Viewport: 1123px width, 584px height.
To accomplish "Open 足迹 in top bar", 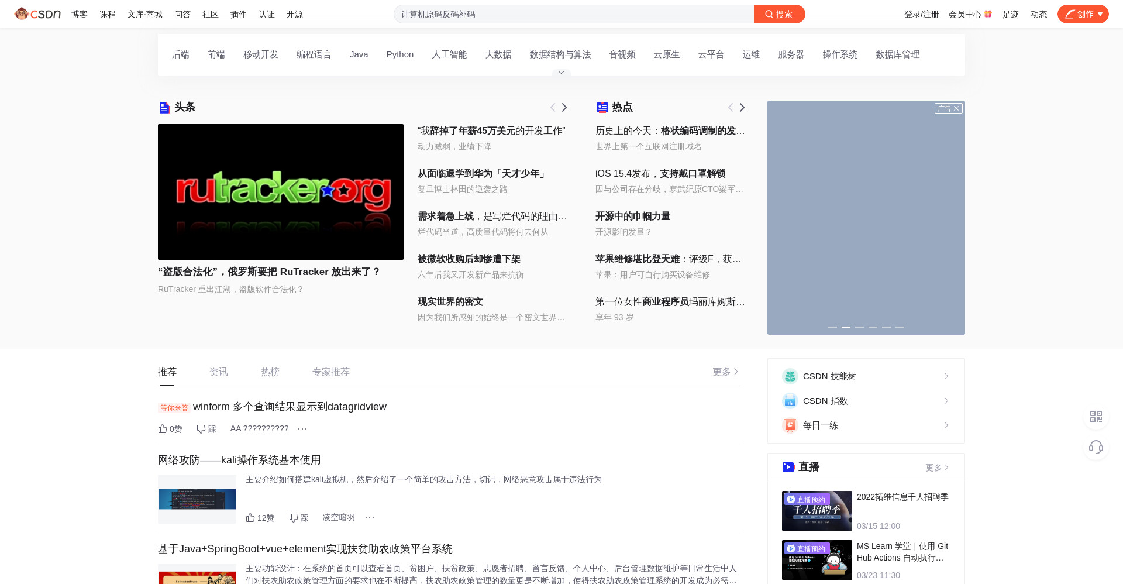I will click(1010, 14).
